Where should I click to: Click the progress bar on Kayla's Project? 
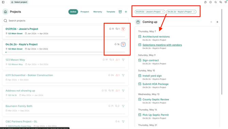[x=65, y=52]
